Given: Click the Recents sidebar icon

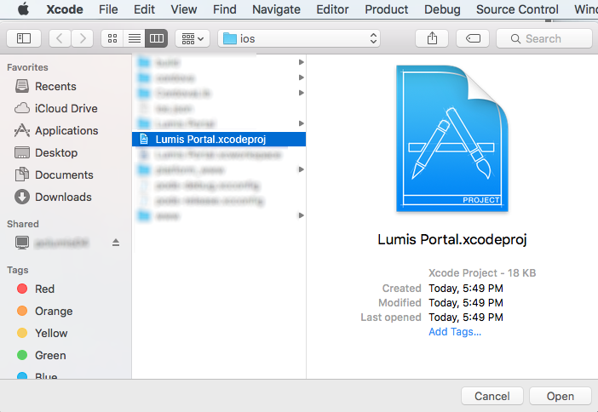Looking at the screenshot, I should (22, 87).
